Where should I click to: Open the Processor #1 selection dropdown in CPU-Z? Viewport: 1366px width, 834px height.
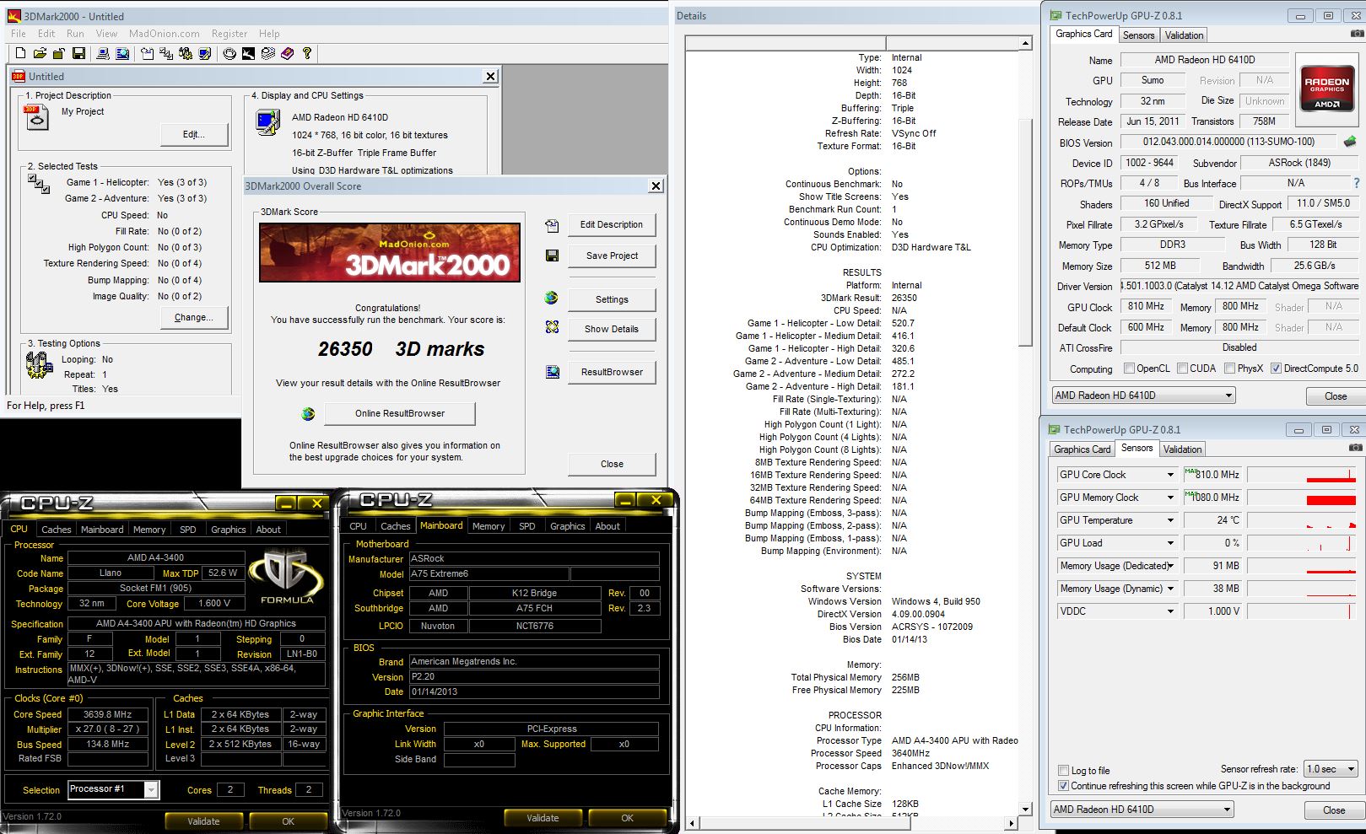(151, 790)
